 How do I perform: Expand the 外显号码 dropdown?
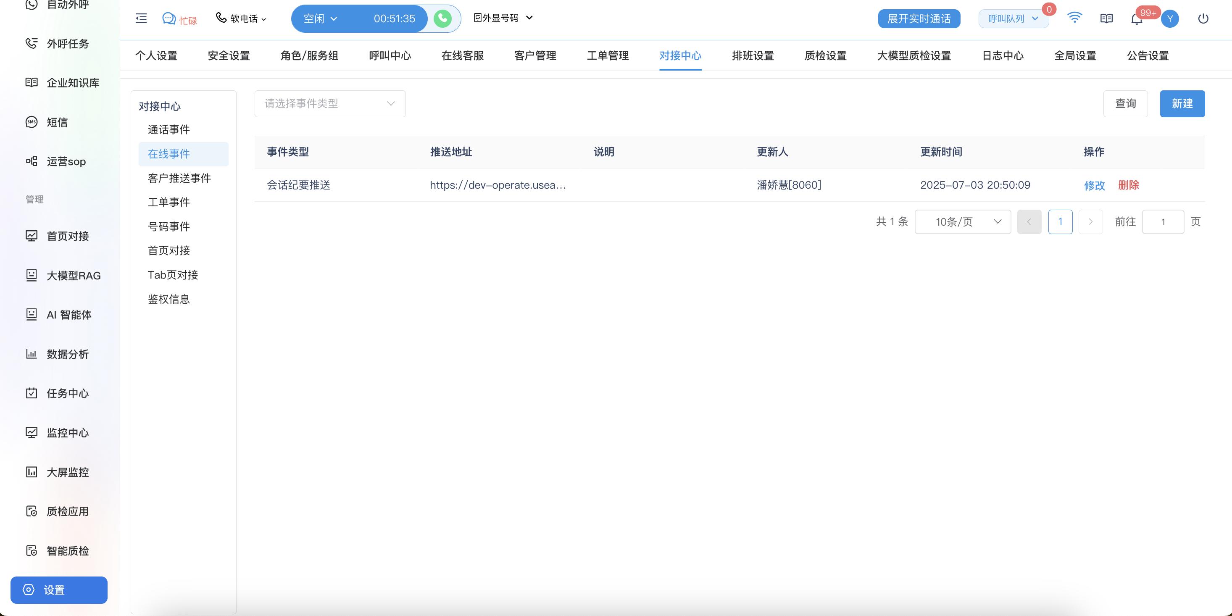click(x=503, y=18)
